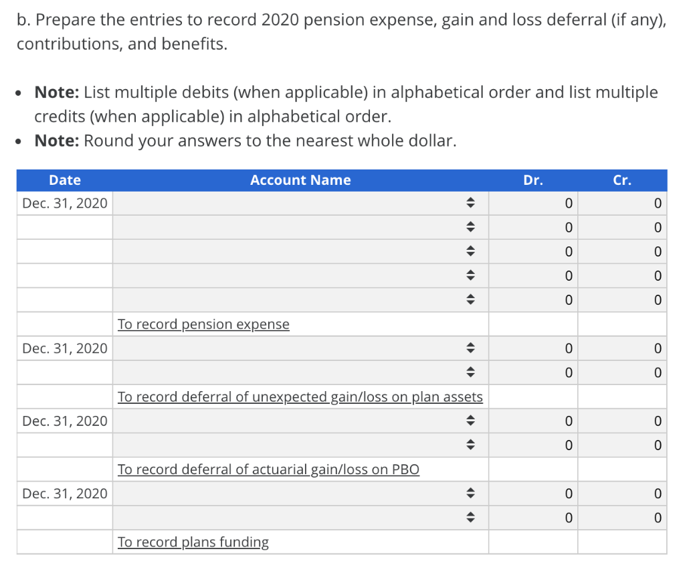Open the last account dropdown in plan funding entry

tap(471, 517)
